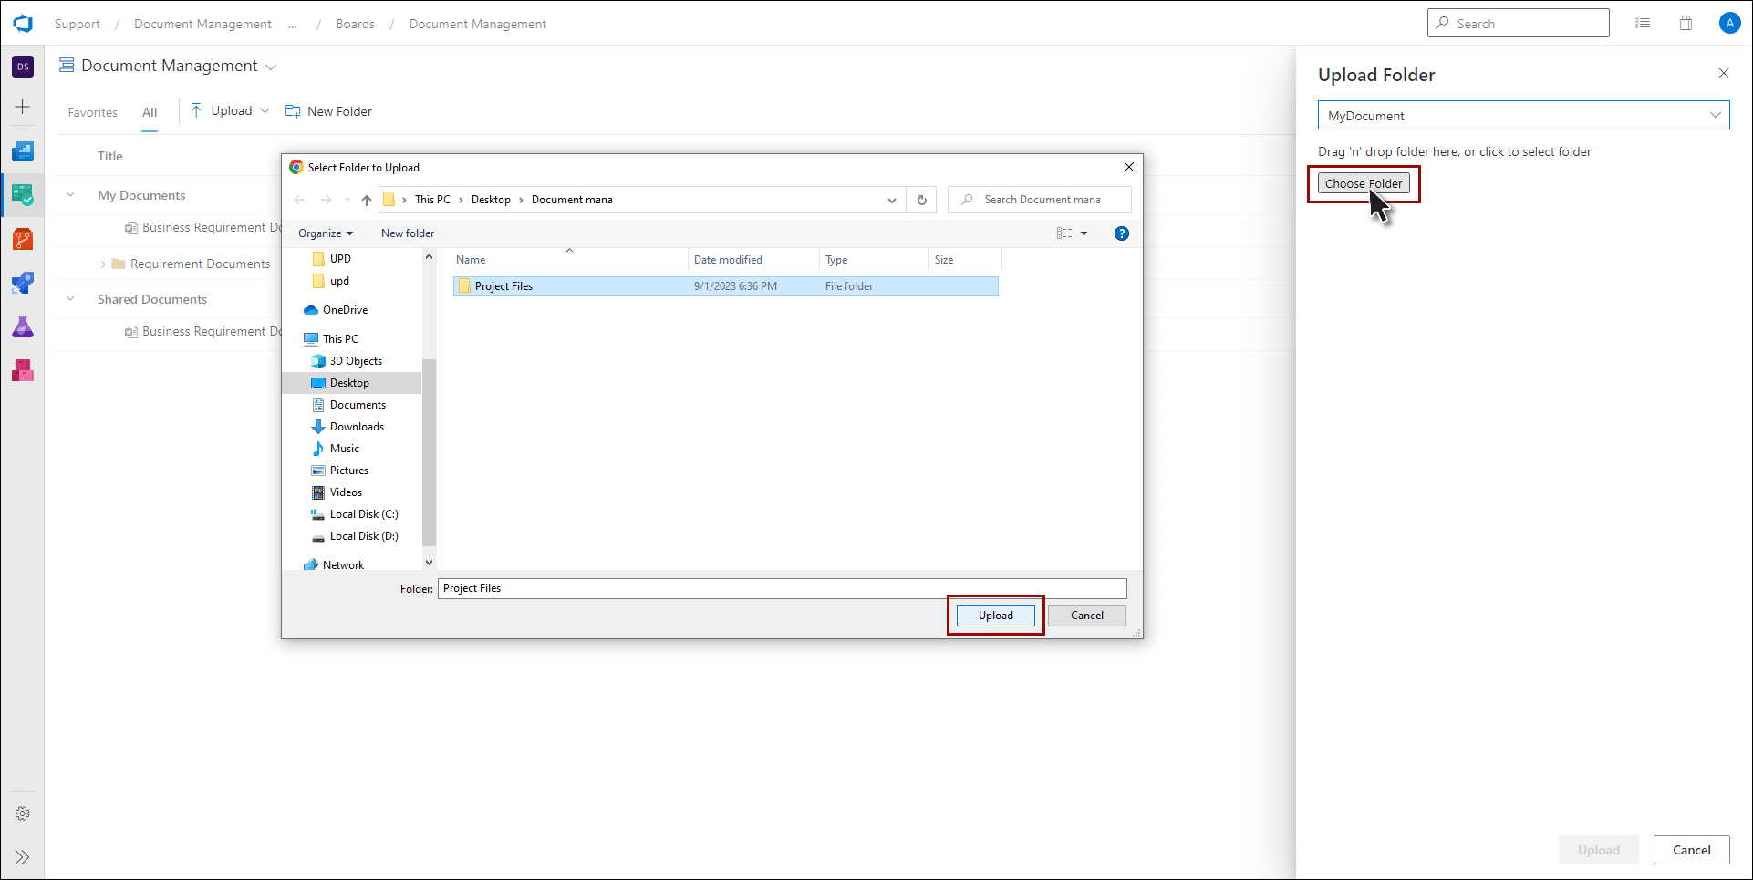The image size is (1753, 880).
Task: Open the Document Management app icon in sidebar
Action: tap(23, 194)
